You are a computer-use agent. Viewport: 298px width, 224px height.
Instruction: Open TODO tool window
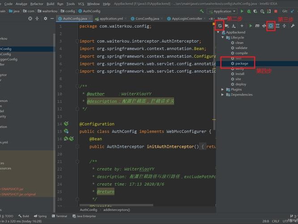click(7, 216)
